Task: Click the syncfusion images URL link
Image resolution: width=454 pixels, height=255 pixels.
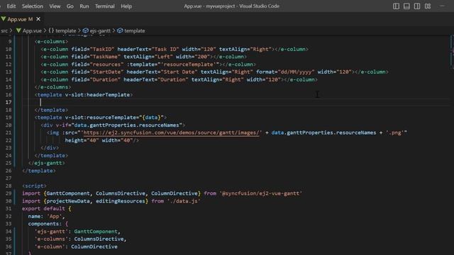Action: (x=172, y=132)
